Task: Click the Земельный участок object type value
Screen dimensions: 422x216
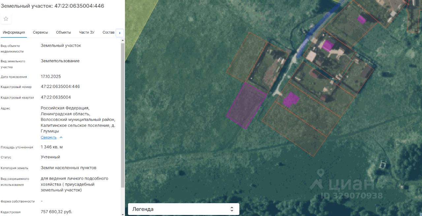Action: click(x=61, y=45)
